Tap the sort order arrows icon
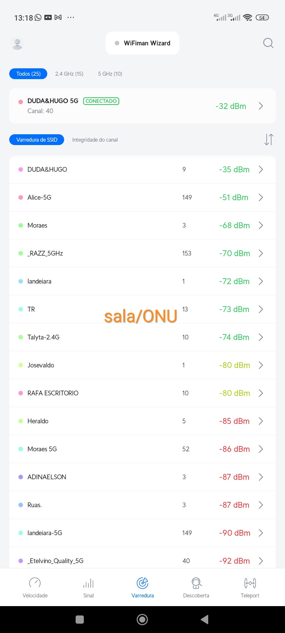The height and width of the screenshot is (633, 285). coord(269,139)
